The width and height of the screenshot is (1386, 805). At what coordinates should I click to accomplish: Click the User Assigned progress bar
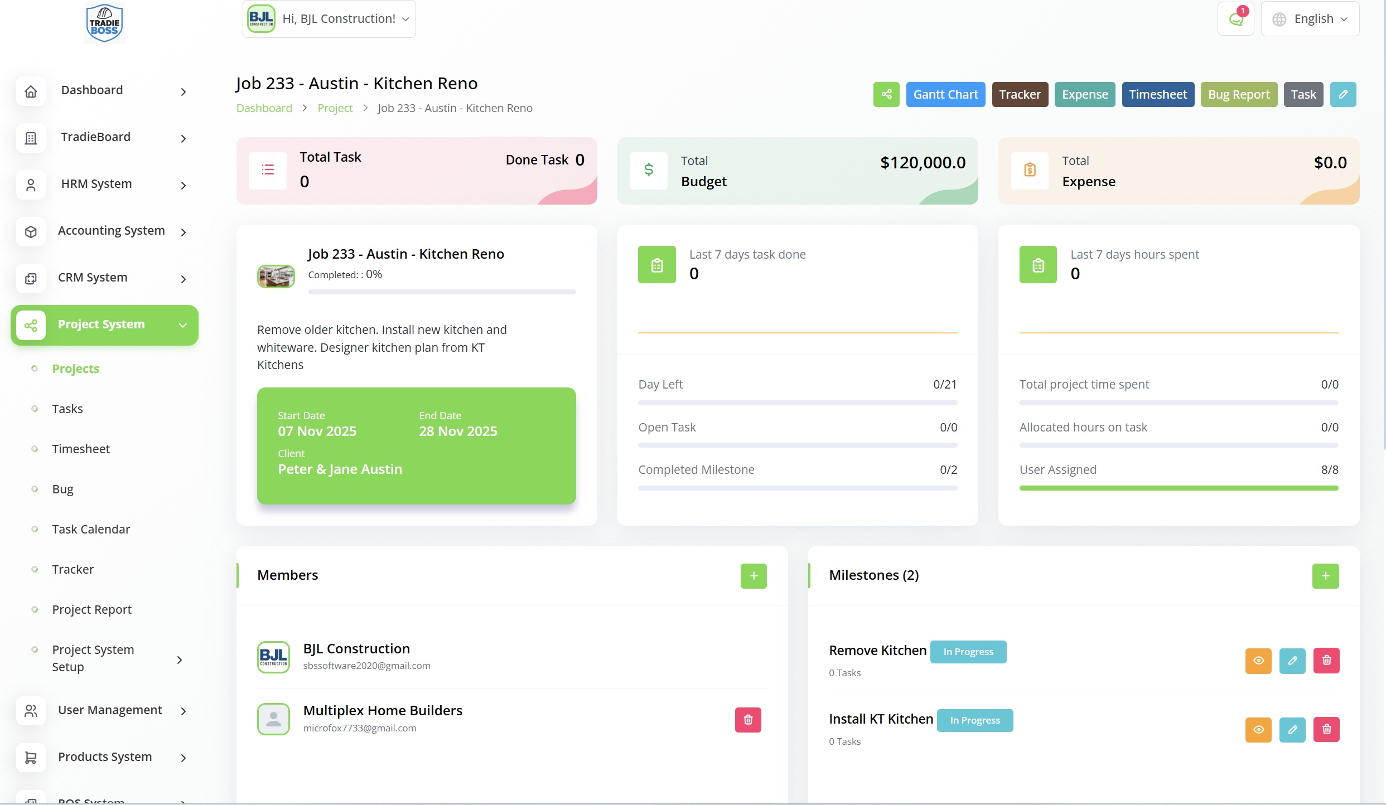coord(1179,488)
